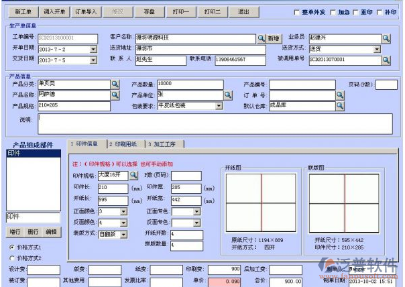Open lookup for 产品单位 field
This screenshot has height=287, width=405.
[228, 95]
